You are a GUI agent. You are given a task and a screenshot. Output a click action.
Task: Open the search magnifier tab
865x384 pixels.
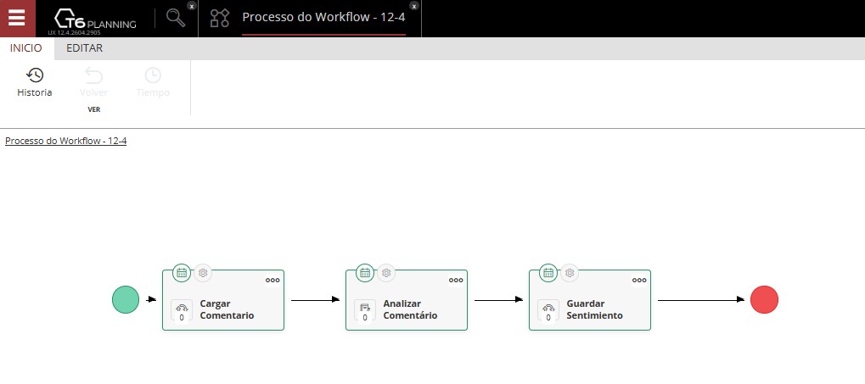pyautogui.click(x=176, y=18)
